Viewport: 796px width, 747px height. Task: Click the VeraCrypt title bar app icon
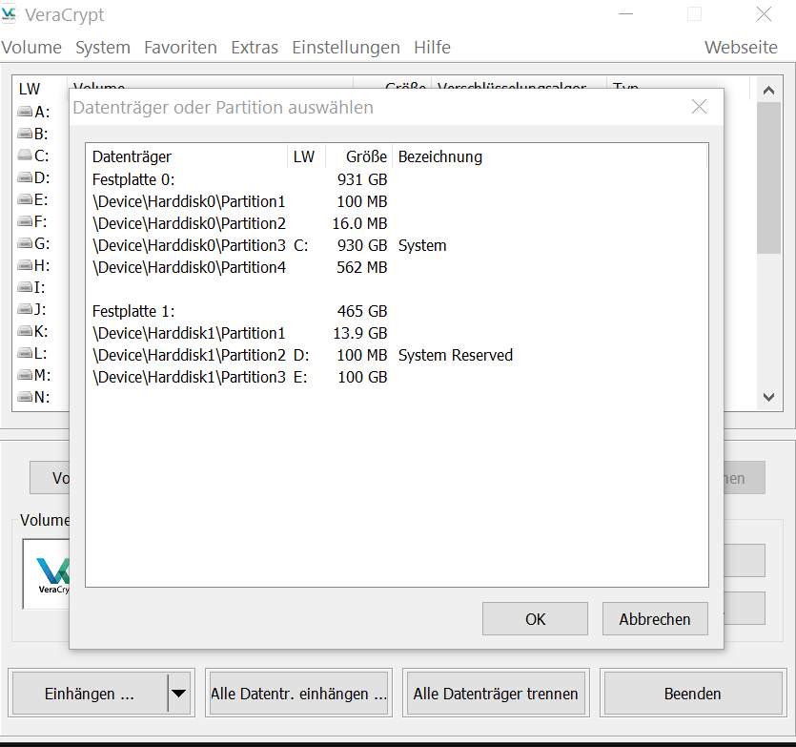(10, 14)
